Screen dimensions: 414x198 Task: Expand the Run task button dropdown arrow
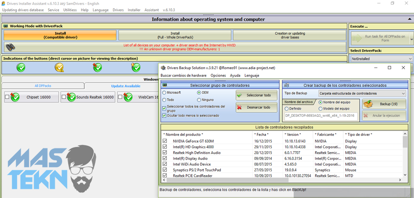[x=412, y=39]
